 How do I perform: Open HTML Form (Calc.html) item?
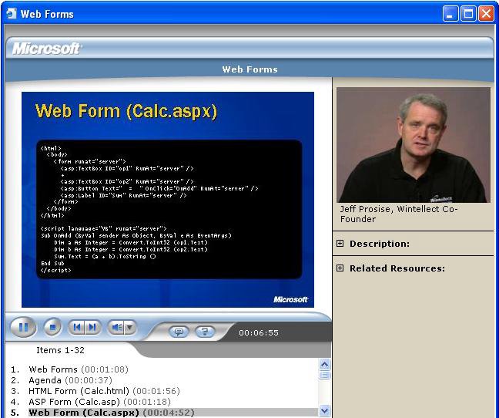104,391
